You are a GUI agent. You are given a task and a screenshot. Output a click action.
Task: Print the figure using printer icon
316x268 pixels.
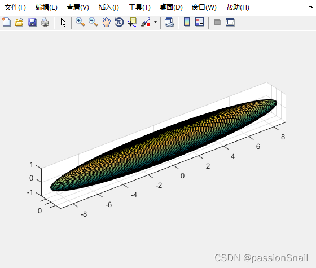pyautogui.click(x=45, y=22)
